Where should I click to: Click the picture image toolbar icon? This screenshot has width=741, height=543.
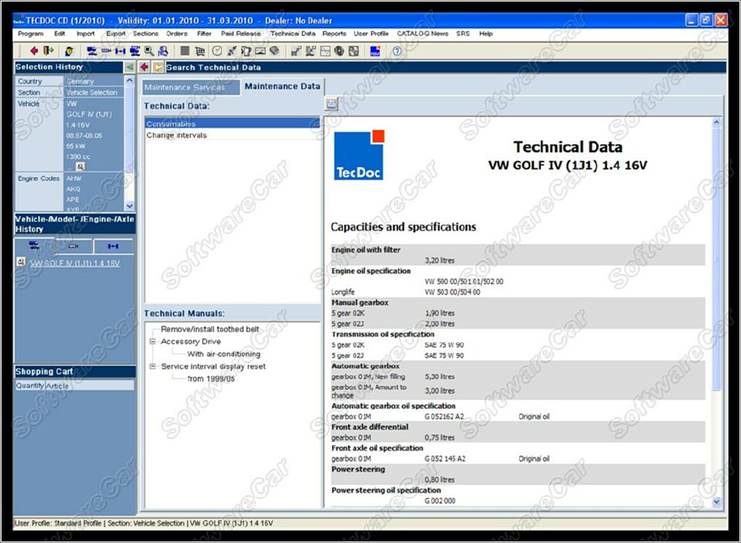pos(260,51)
